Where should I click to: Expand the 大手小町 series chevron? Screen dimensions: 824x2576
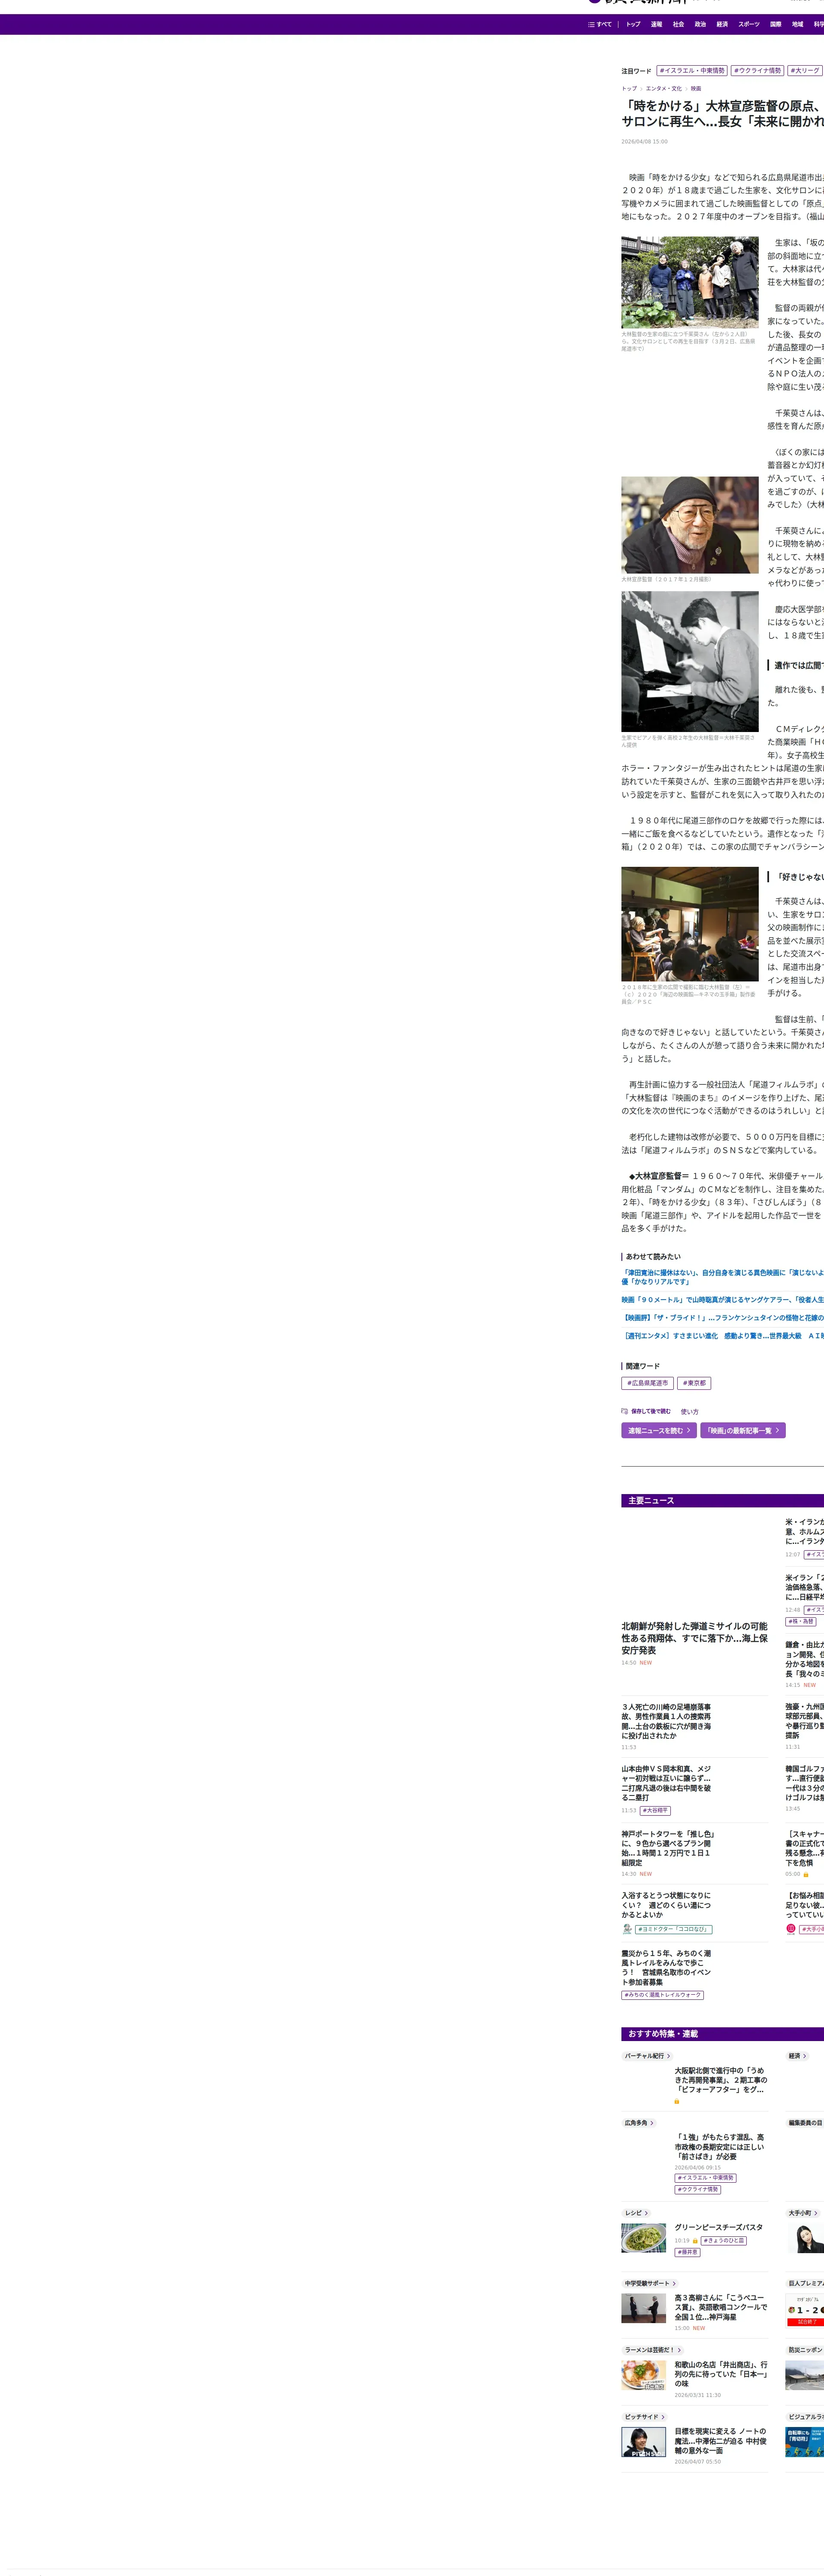(x=816, y=2213)
